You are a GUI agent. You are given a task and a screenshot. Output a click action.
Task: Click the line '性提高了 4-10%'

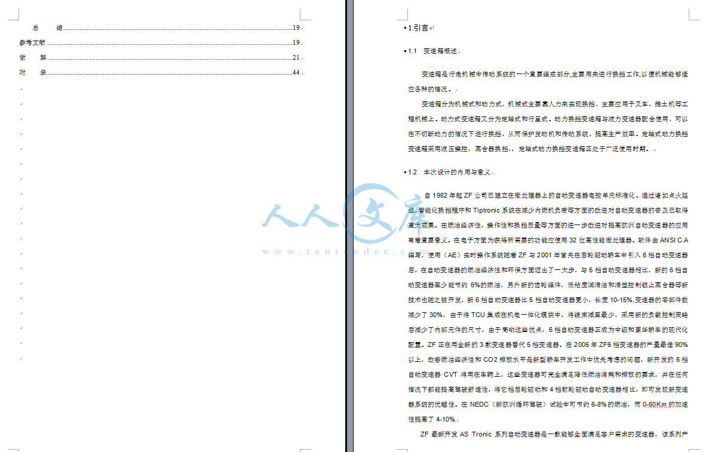tap(432, 419)
